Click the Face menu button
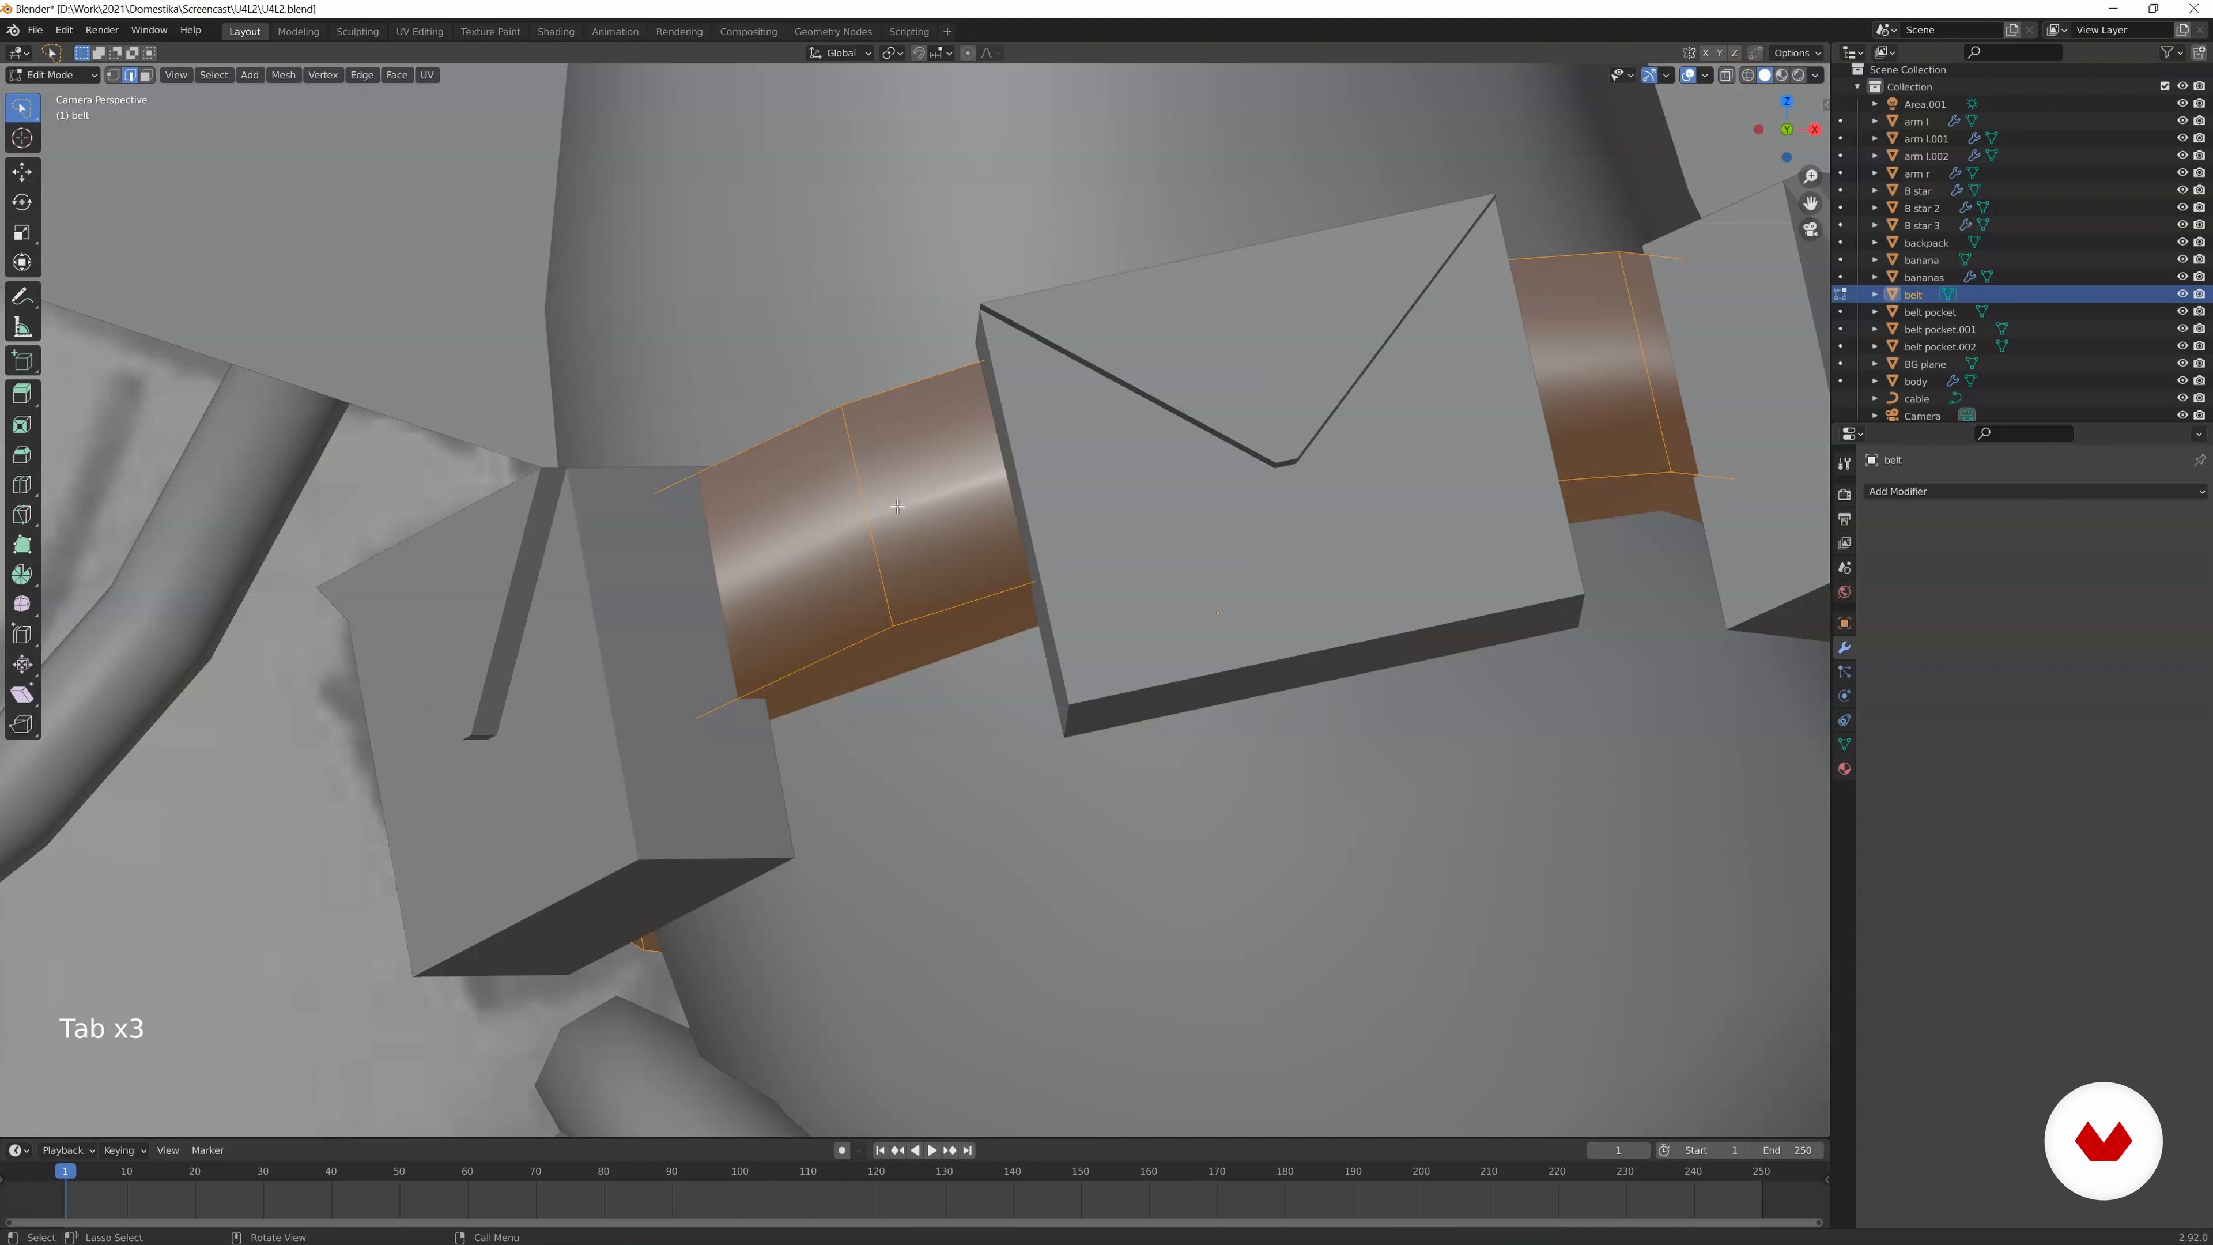 396,76
